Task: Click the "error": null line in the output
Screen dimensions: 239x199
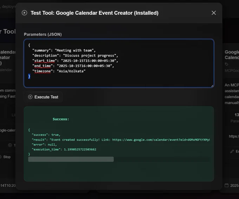Action: [x=44, y=144]
